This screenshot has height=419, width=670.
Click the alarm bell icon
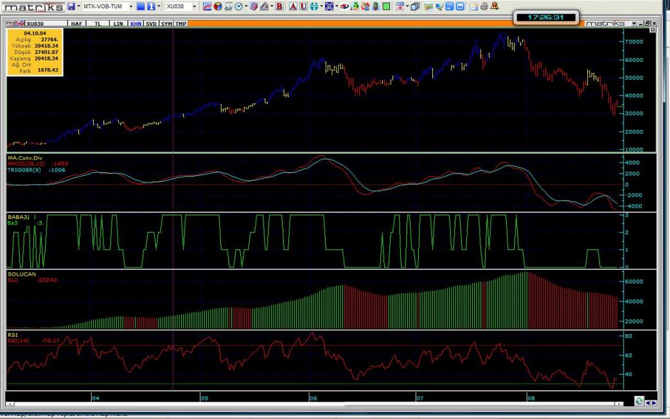click(495, 6)
